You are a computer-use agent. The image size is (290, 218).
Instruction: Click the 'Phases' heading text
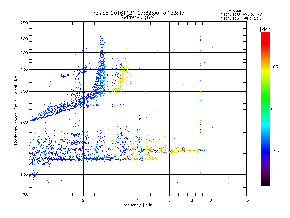235,11
